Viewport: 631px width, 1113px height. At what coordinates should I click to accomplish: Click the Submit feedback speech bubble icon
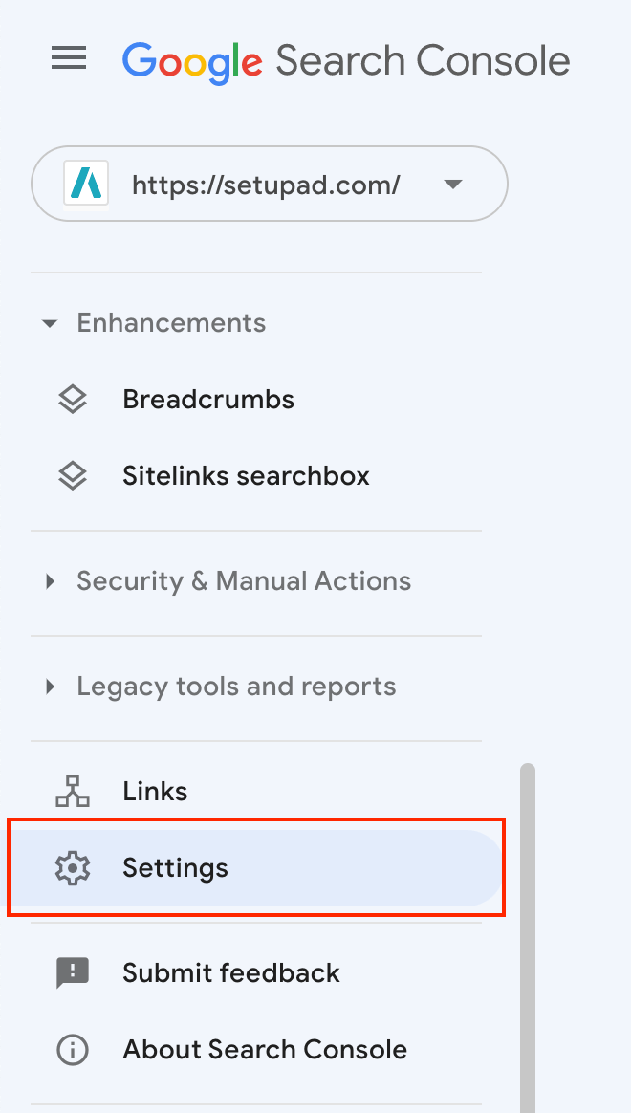[73, 972]
